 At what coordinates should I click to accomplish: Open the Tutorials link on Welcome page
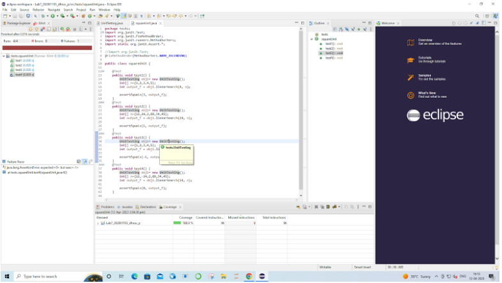(x=427, y=59)
